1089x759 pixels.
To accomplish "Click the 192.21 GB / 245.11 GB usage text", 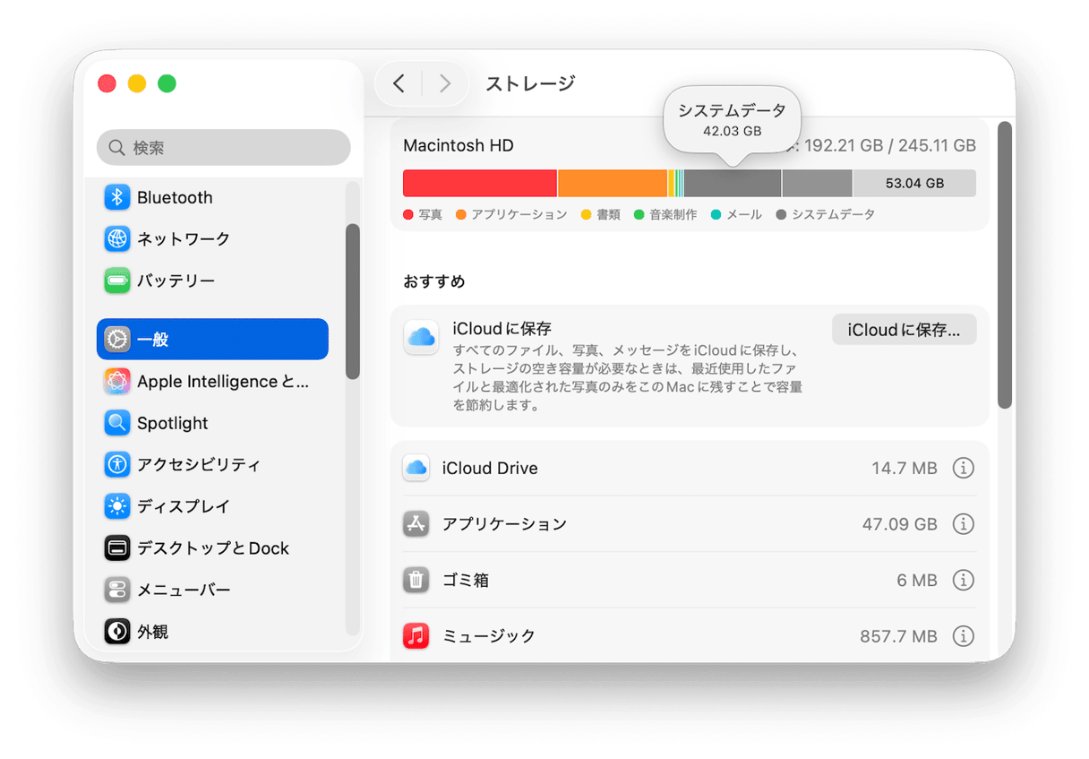I will [890, 145].
